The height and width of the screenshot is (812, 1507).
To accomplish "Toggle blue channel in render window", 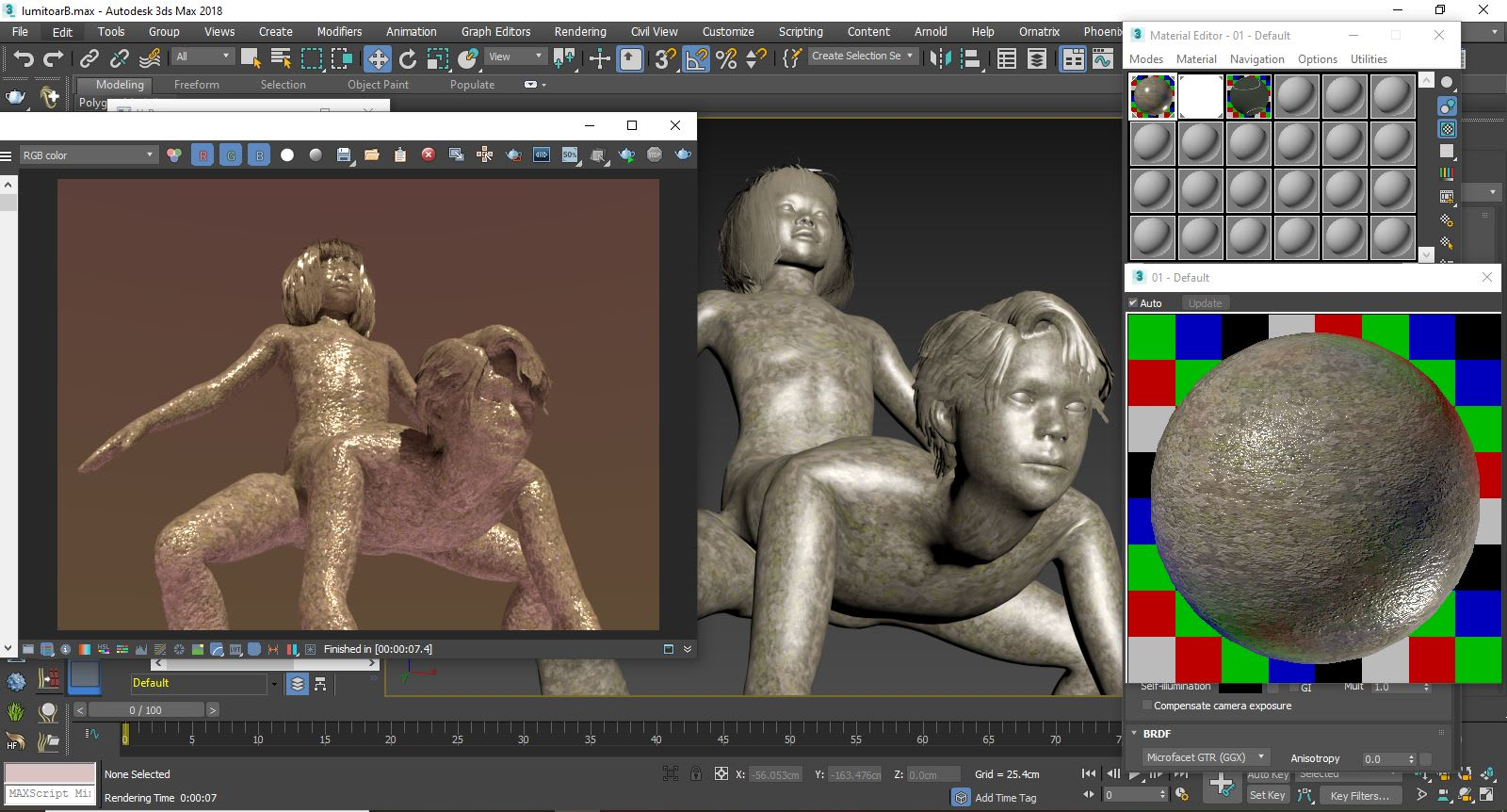I will [259, 154].
